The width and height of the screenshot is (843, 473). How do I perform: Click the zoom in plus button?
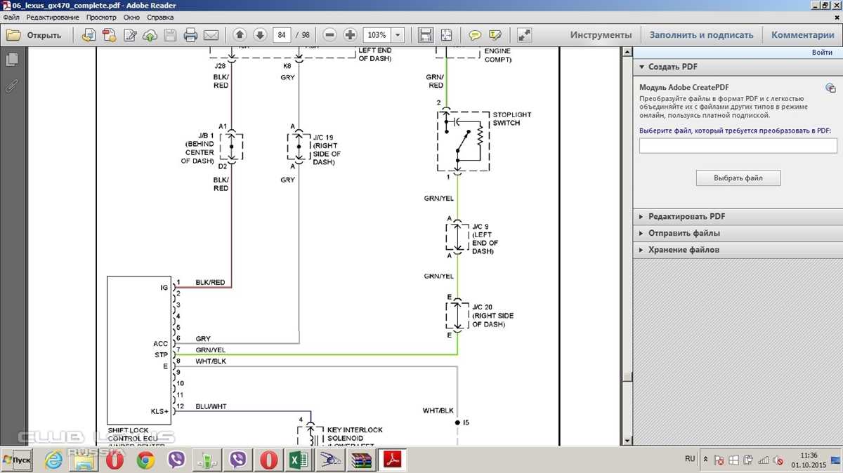(x=351, y=34)
